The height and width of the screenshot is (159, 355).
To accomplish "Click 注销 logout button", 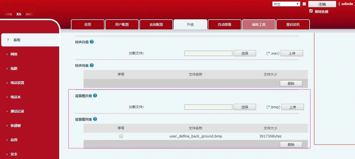I will [x=322, y=4].
